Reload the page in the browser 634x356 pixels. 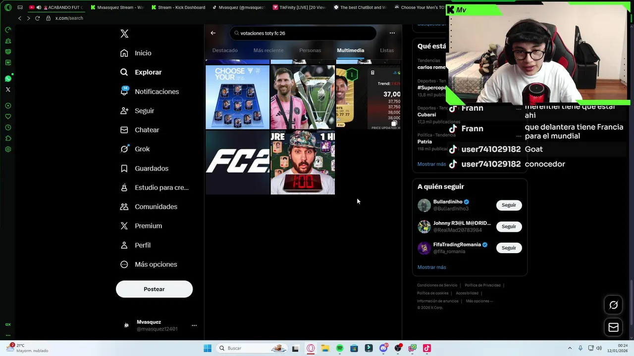coord(37,18)
